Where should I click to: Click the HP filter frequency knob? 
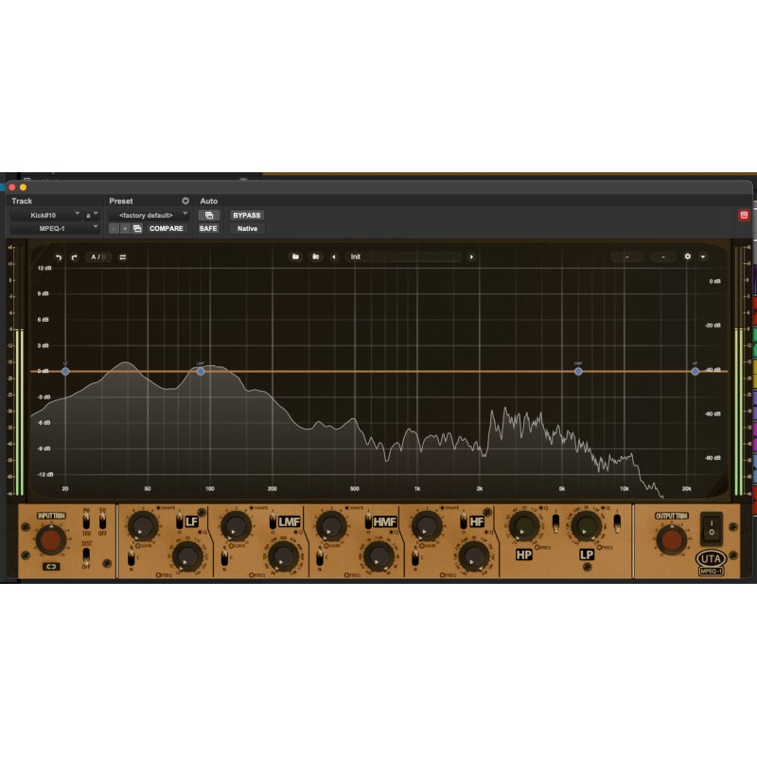tap(524, 526)
